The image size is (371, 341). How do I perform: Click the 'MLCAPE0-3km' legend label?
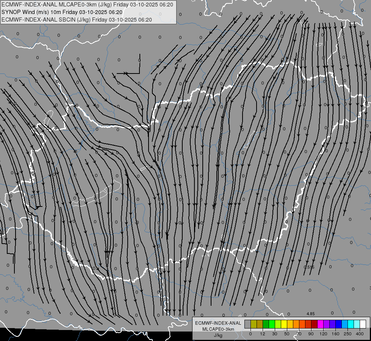coord(218,329)
